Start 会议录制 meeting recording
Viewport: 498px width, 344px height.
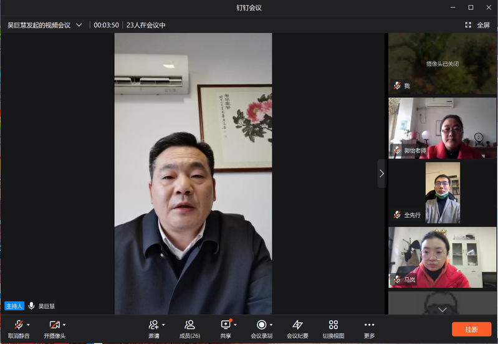pos(262,328)
